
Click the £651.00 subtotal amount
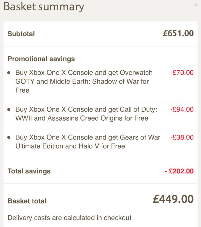pos(178,33)
